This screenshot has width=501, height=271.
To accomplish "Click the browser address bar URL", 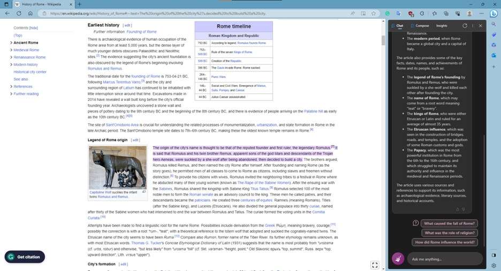I will click(x=158, y=13).
